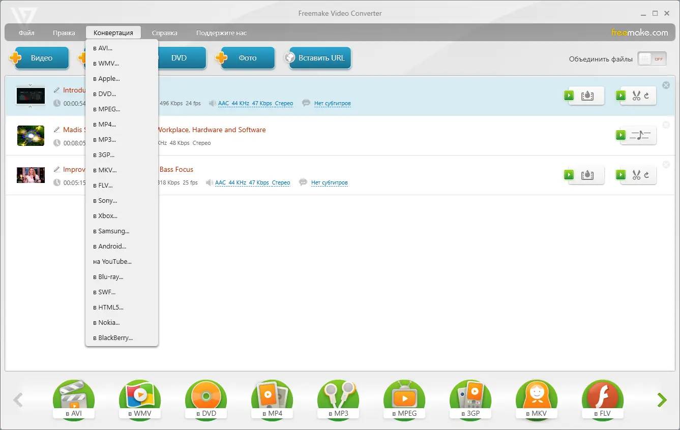Choose the FLV Flash icon in the format bar

[603, 400]
